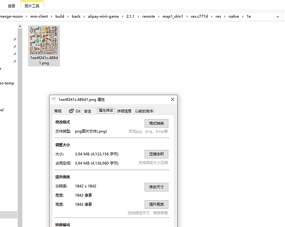This screenshot has width=285, height=227.
Task: Click the 压缩体积 button
Action: pos(157,154)
